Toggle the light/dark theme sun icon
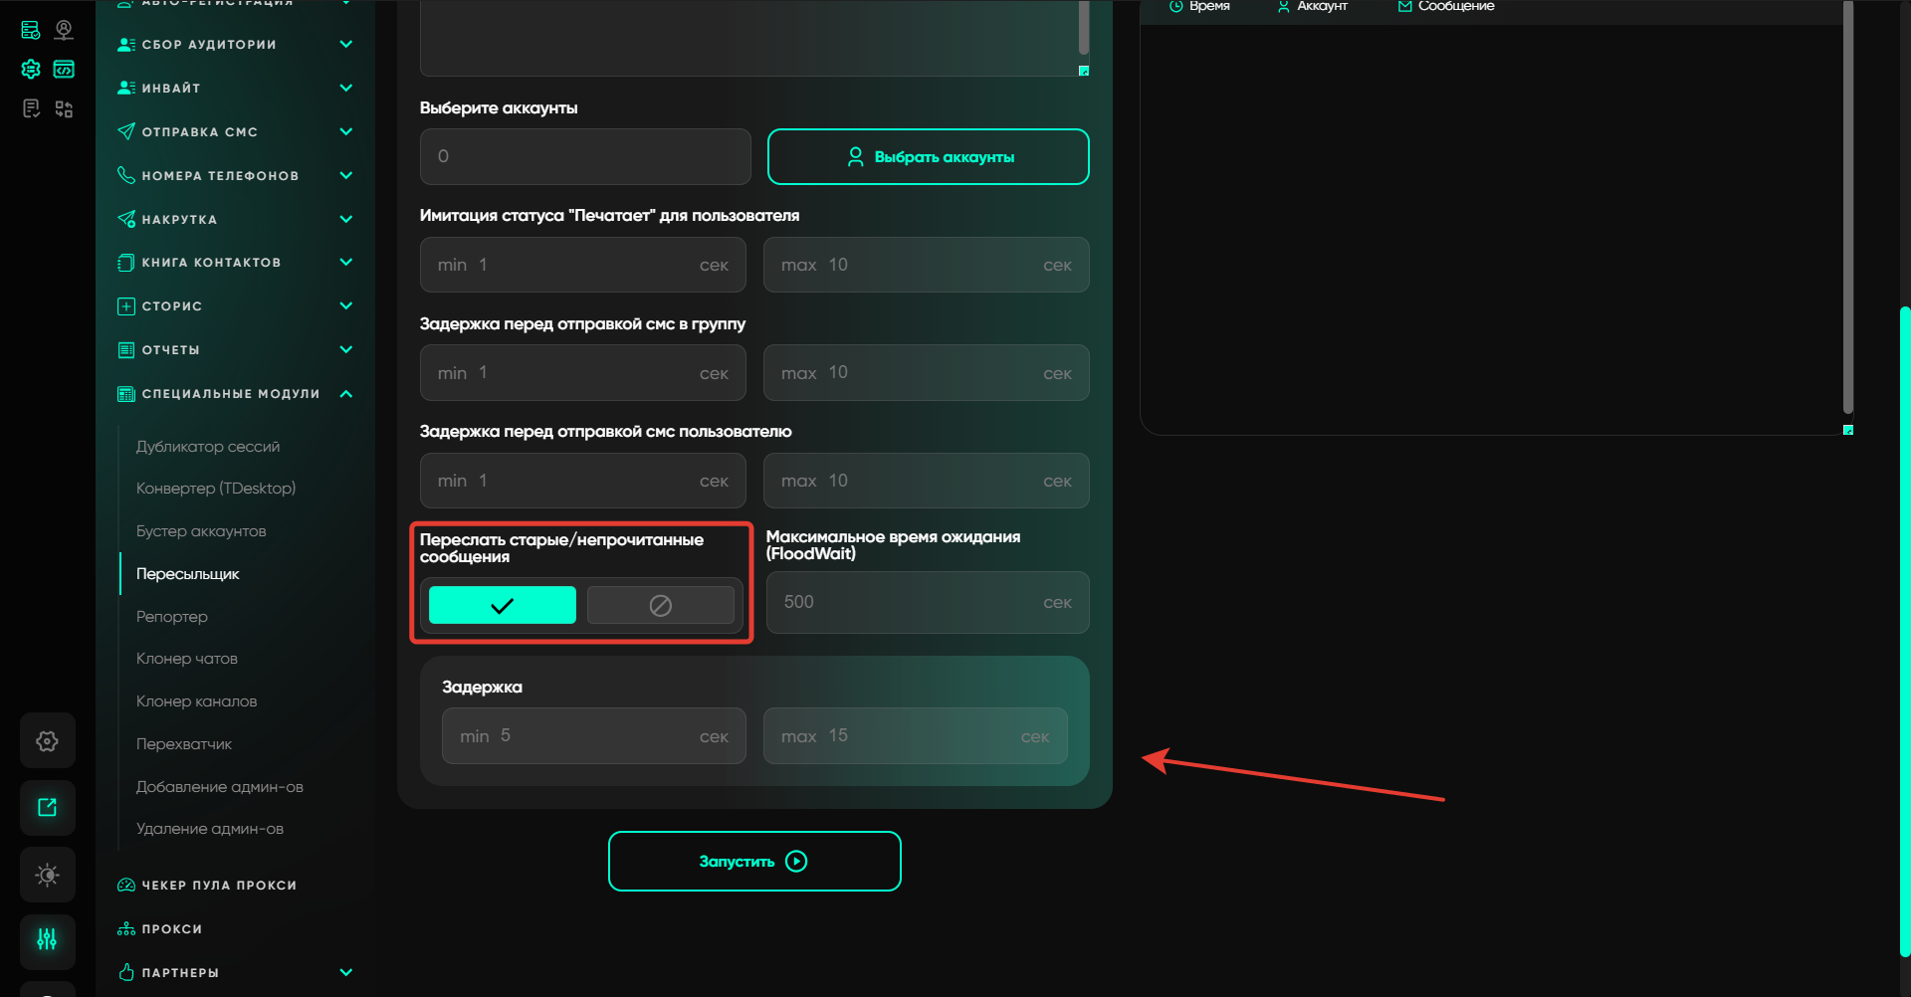1911x997 pixels. [x=47, y=875]
